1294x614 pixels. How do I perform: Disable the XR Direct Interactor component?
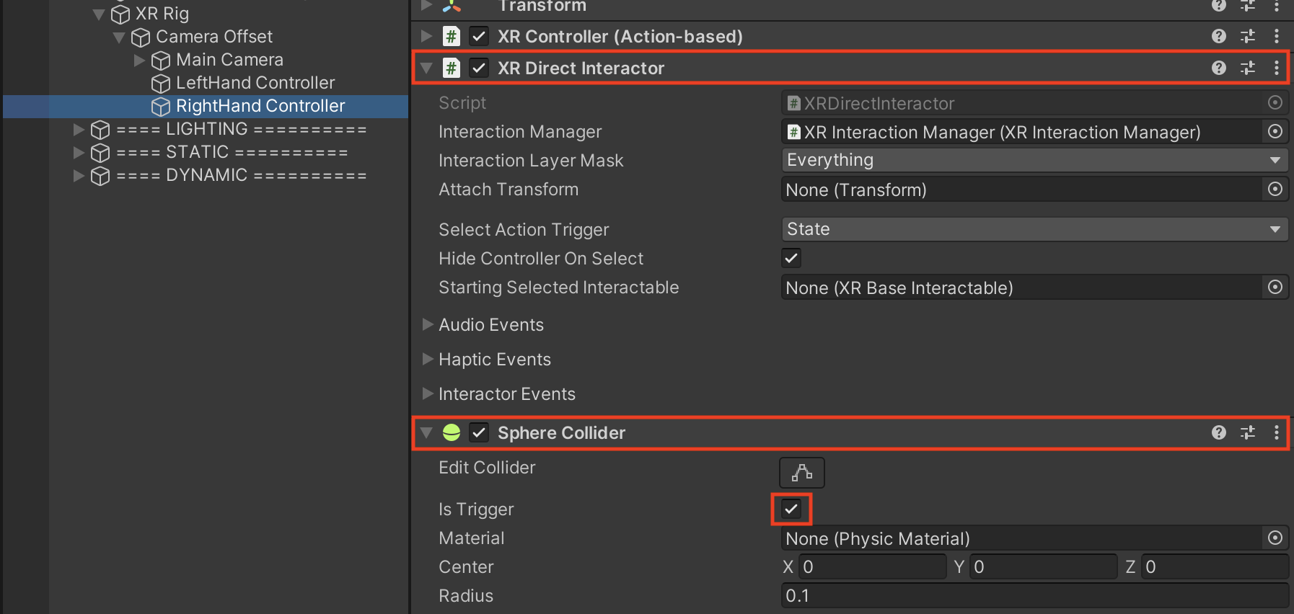click(478, 68)
